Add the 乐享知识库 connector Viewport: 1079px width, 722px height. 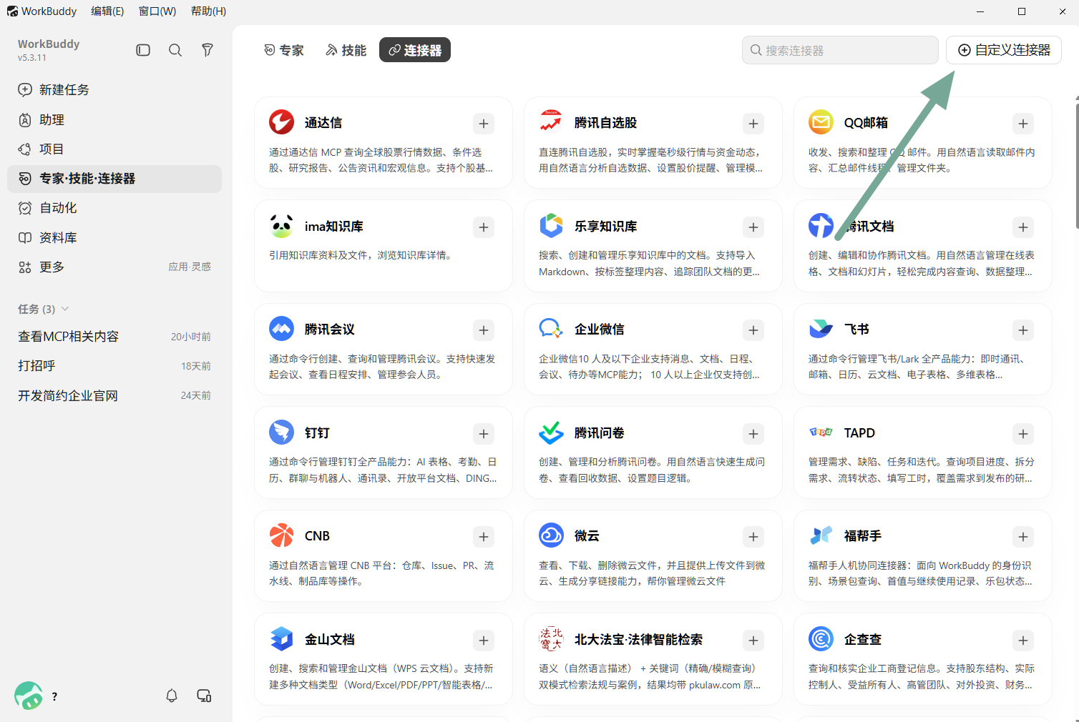tap(753, 227)
